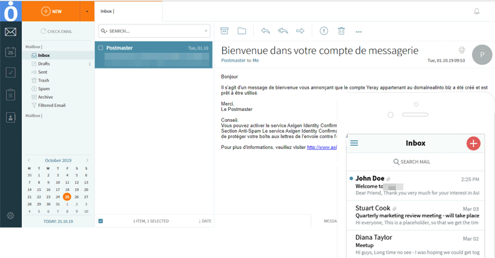Open the search options dropdown arrow
495x258 pixels.
[206, 31]
